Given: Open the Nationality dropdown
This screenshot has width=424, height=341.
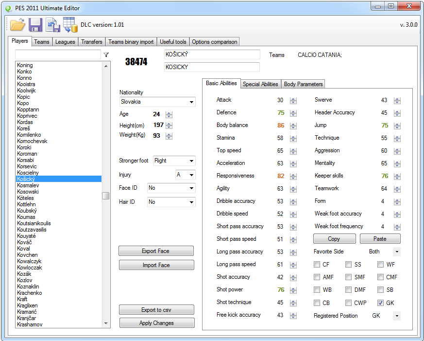Looking at the screenshot, I should click(x=157, y=102).
